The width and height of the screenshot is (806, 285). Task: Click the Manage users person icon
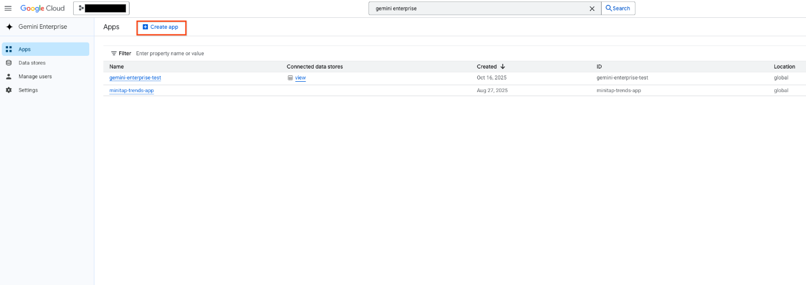point(9,77)
